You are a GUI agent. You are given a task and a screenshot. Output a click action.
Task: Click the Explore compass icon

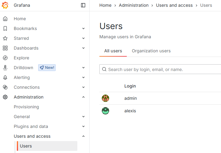pyautogui.click(x=5, y=58)
